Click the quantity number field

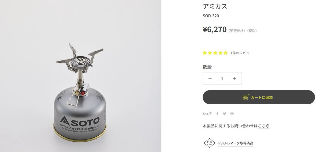[222, 78]
